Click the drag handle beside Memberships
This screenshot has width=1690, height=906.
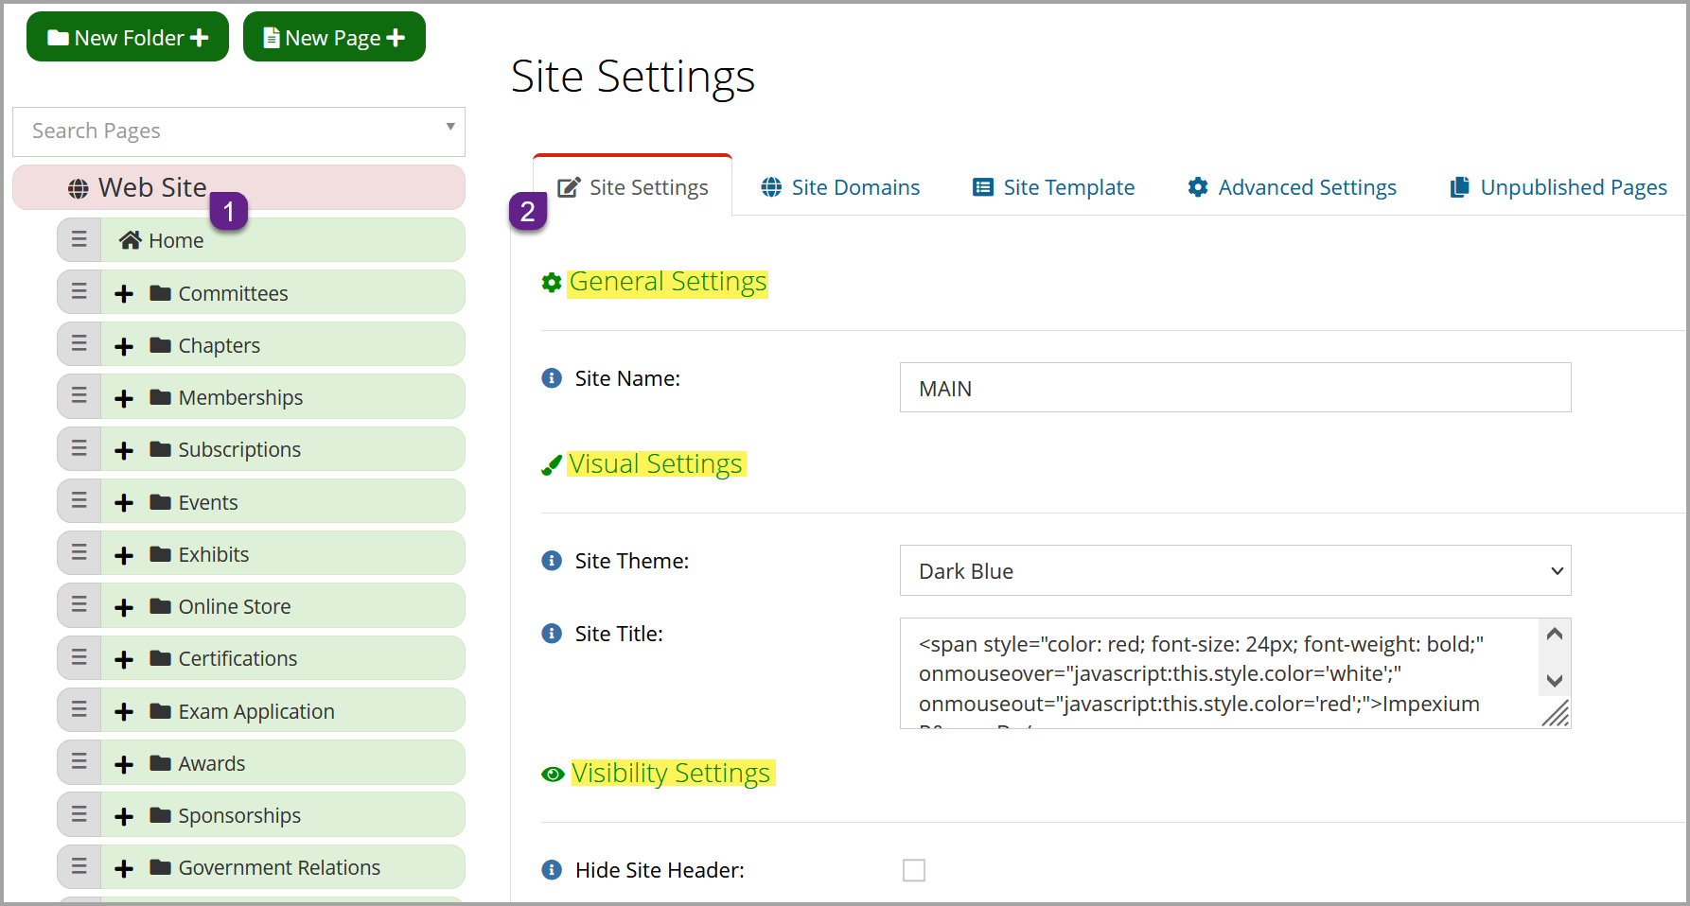pyautogui.click(x=79, y=396)
